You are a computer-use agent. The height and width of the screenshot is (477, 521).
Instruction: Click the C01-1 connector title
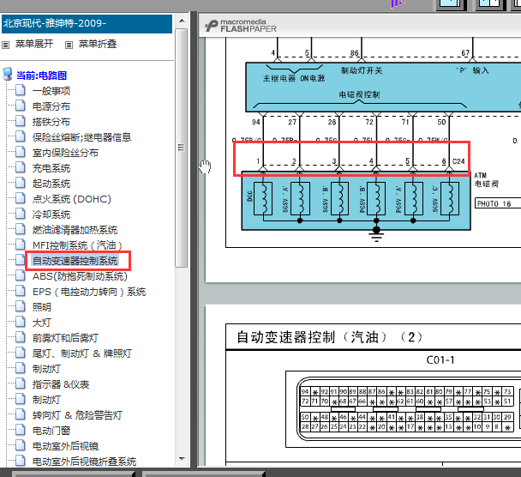pyautogui.click(x=440, y=360)
